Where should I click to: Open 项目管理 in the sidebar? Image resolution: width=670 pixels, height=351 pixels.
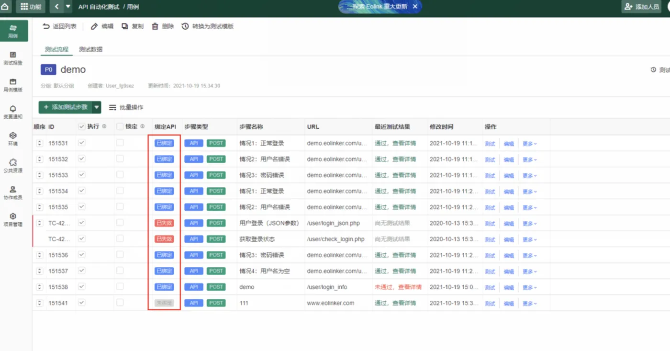(x=13, y=219)
